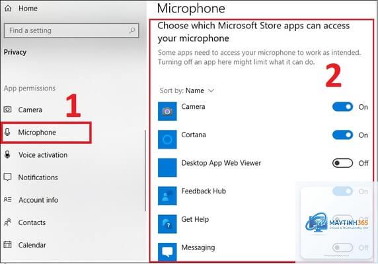The width and height of the screenshot is (378, 264).
Task: Turn off microphone access for Camera
Action: click(342, 107)
